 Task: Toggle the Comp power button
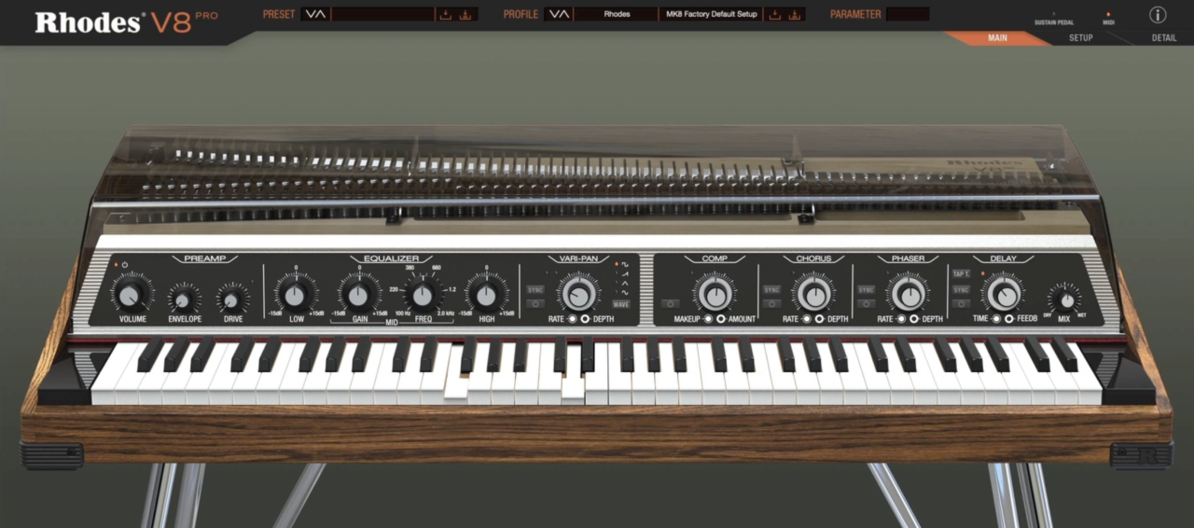pos(670,303)
